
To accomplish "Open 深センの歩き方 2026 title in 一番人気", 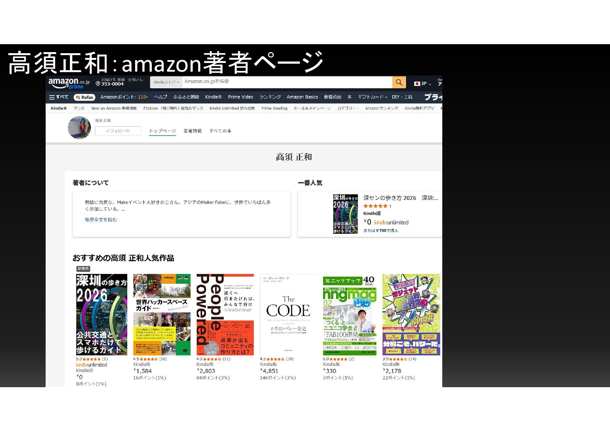I will coord(401,198).
